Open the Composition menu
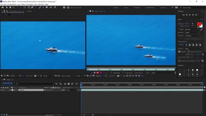This screenshot has height=116, width=206. 12,4
